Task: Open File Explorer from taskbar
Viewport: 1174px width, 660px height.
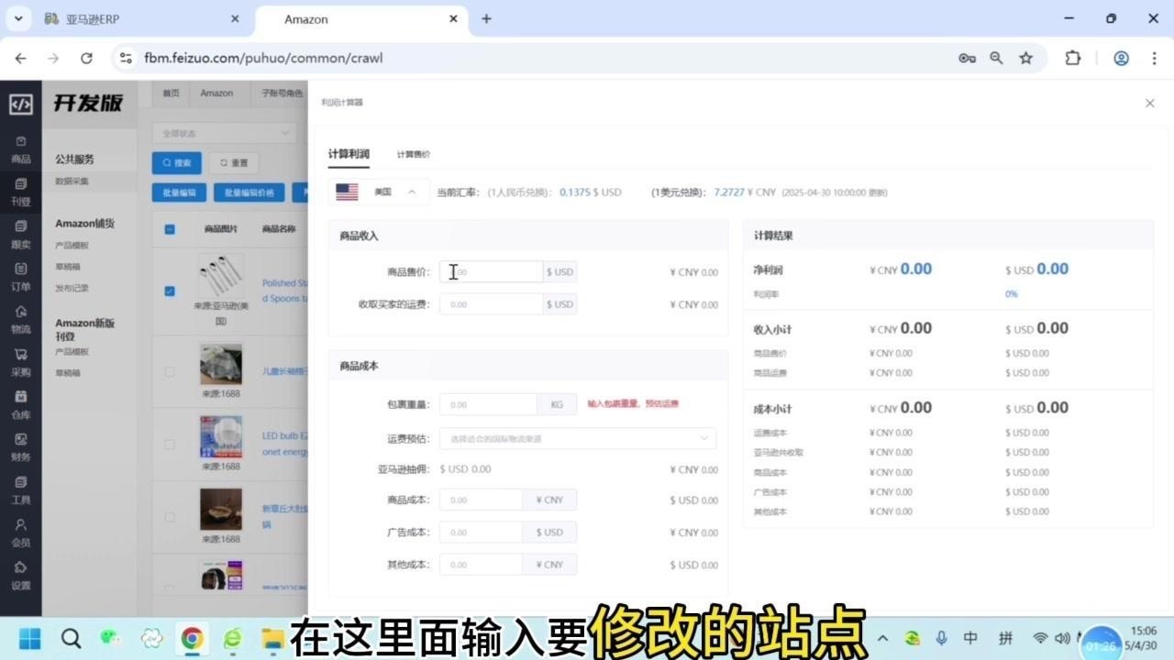Action: tap(271, 638)
